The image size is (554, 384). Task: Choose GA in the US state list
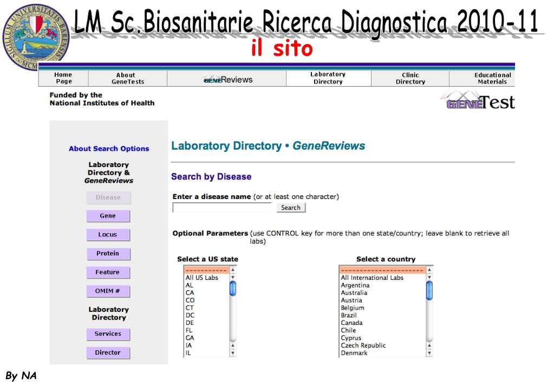click(207, 338)
